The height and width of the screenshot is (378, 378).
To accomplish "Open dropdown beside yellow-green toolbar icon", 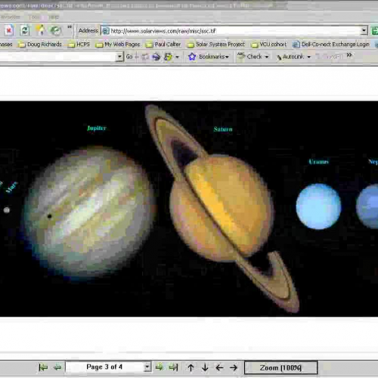I will coord(178,57).
